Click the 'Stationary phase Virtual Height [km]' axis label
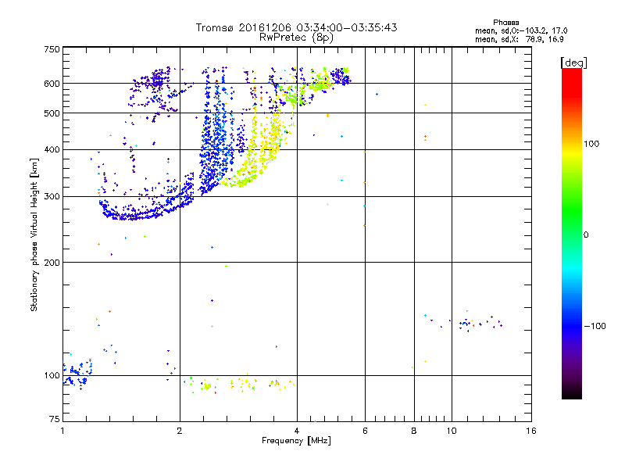 34,234
